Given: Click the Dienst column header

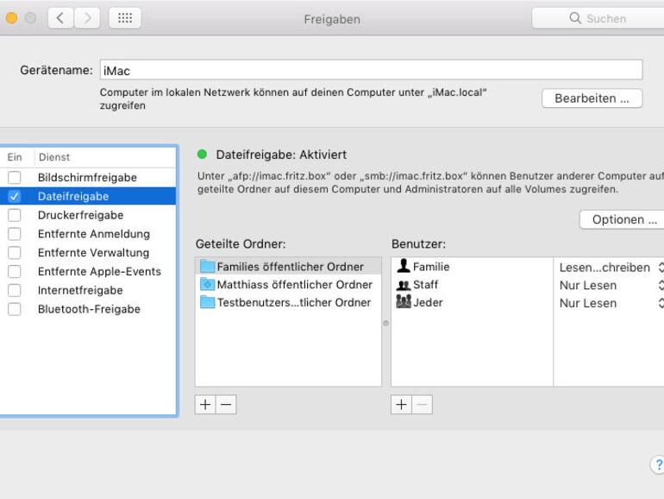Looking at the screenshot, I should 105,157.
